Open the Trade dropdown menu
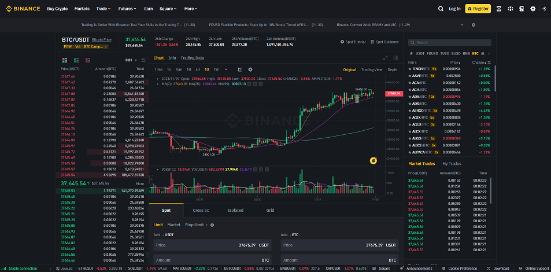 point(103,9)
